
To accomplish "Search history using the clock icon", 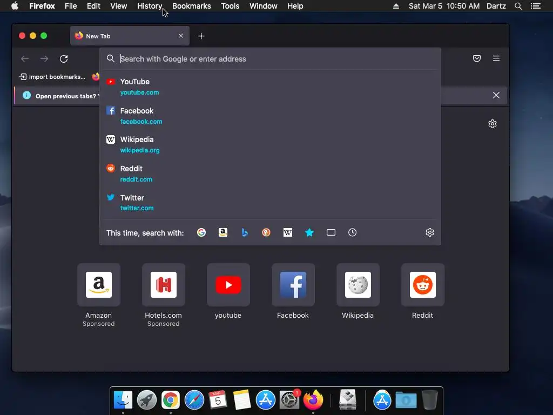I will [352, 232].
